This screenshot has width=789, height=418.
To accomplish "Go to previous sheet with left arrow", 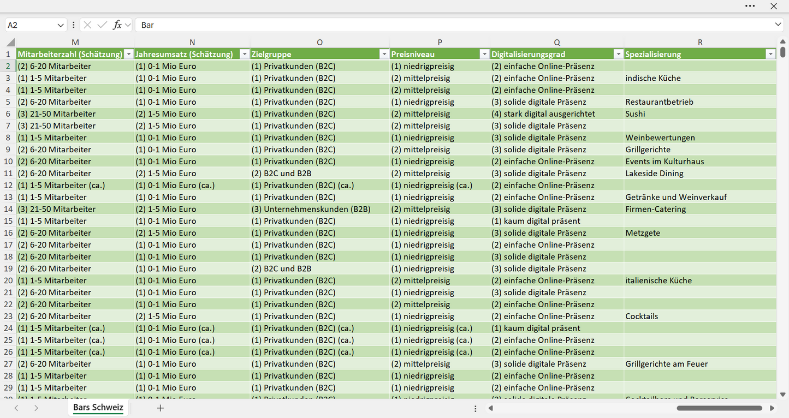I will [x=16, y=408].
